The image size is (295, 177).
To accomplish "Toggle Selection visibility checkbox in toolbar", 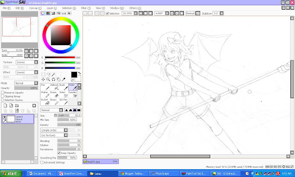I will click(x=107, y=13).
